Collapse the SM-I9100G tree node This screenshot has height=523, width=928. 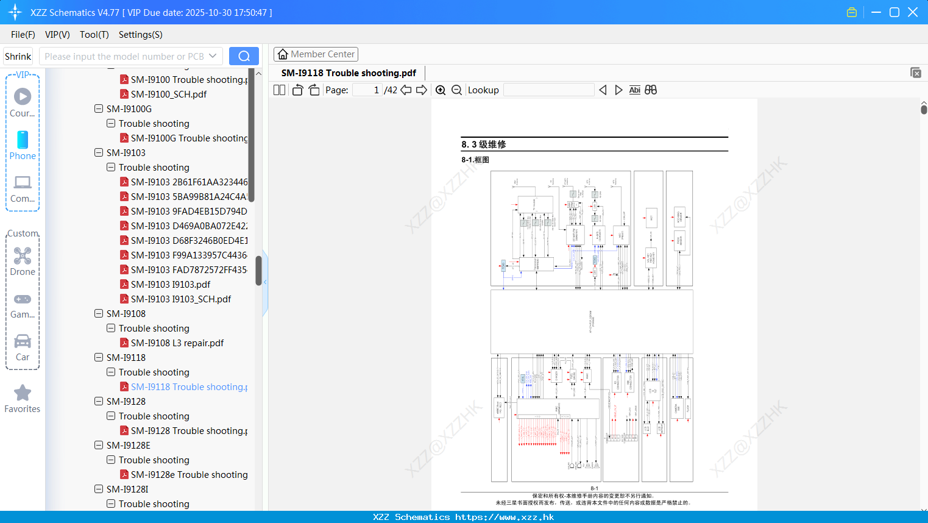click(x=99, y=109)
